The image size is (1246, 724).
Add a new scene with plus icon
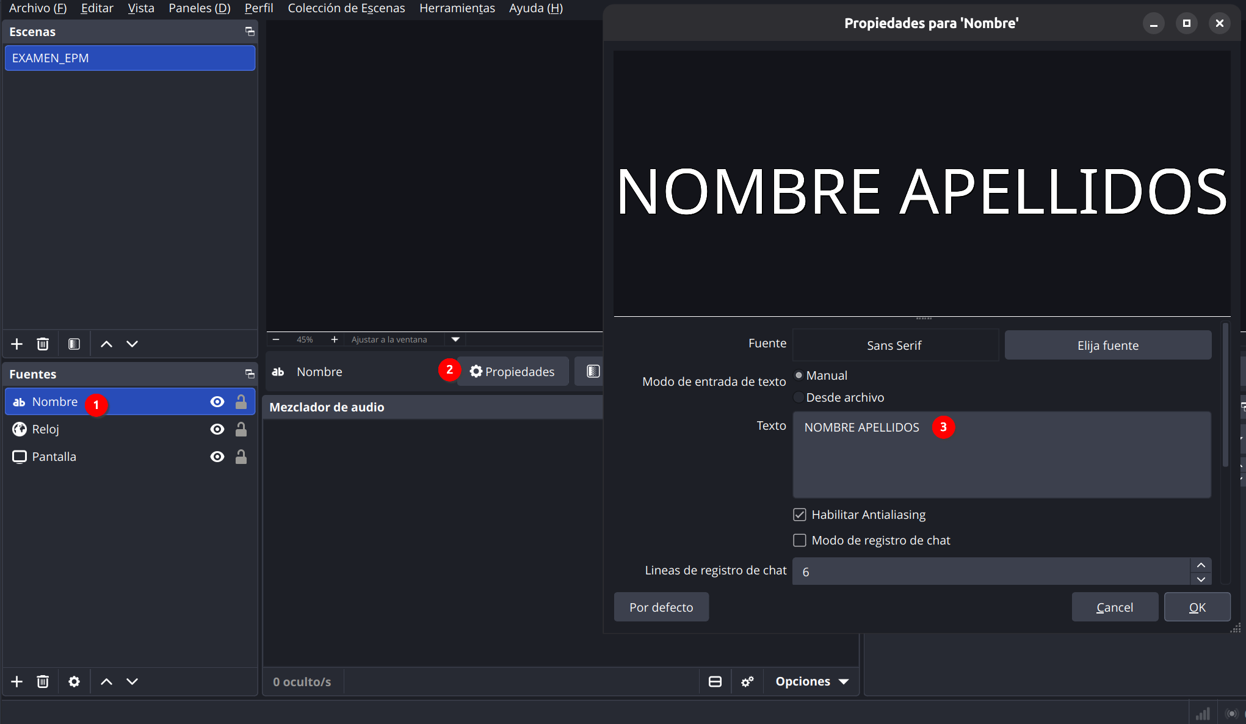[x=17, y=344]
